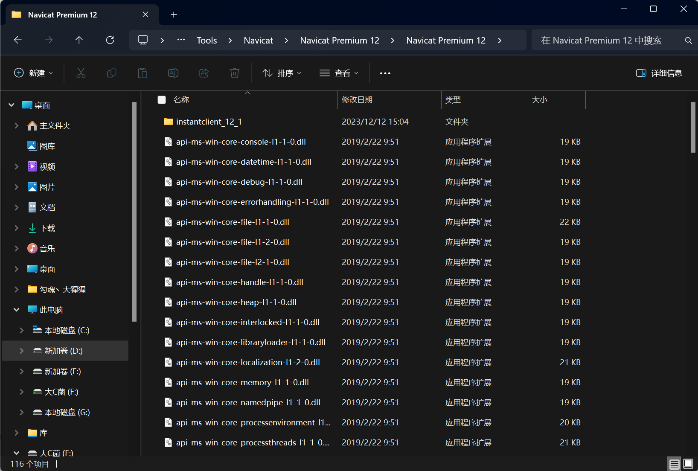Open the more options ellipsis menu
The image size is (698, 471).
click(x=385, y=73)
